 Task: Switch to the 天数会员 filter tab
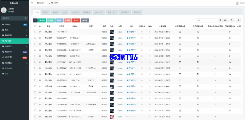[x=137, y=12]
